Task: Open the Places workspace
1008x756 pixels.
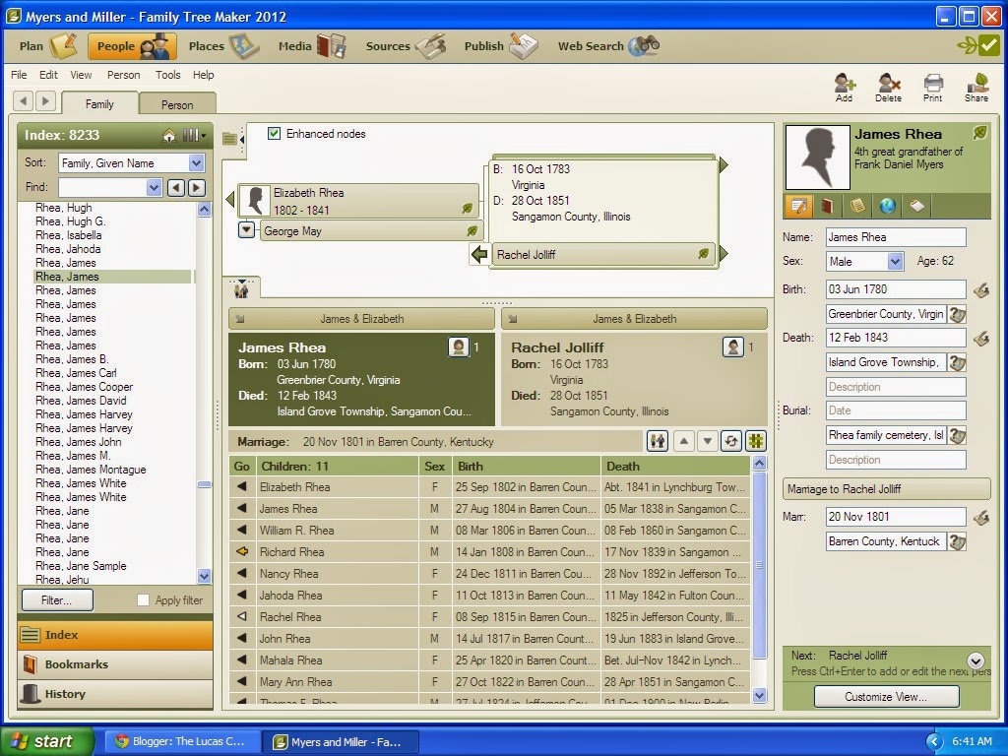Action: pos(223,46)
